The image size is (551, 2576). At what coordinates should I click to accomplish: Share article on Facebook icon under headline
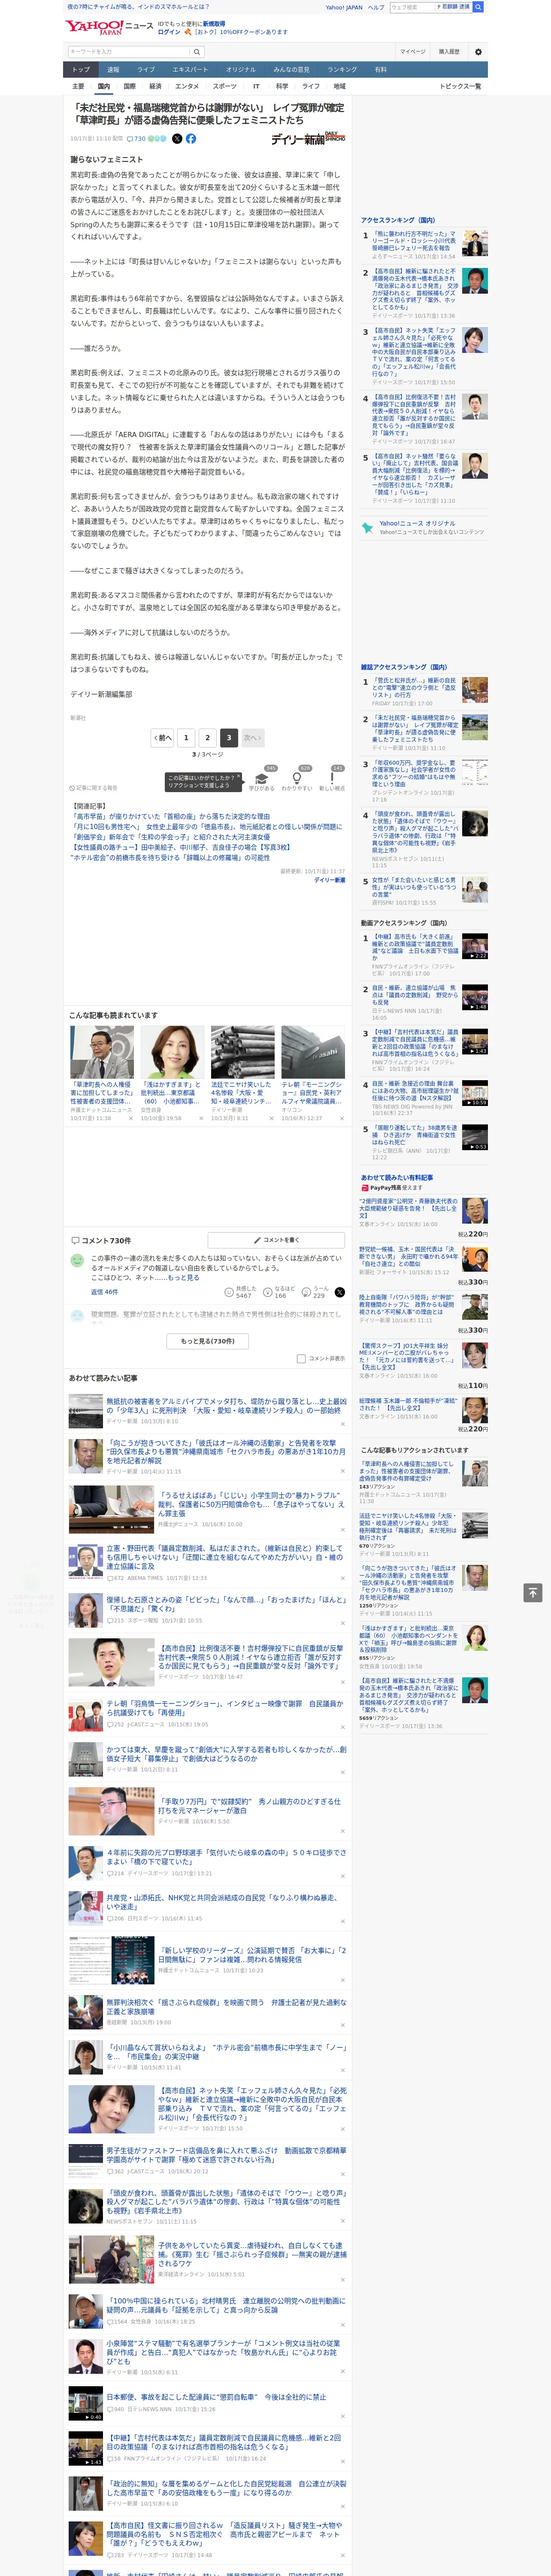click(x=191, y=139)
